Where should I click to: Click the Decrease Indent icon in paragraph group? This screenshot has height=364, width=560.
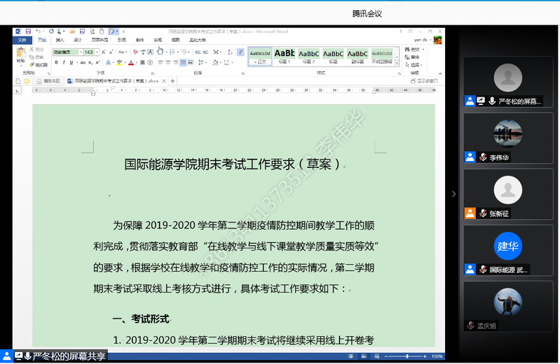click(x=198, y=52)
